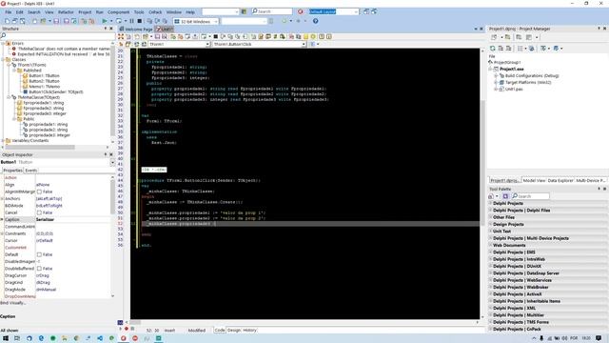Viewport: 609px width, 343px height.
Task: Expand Target Platforms (Win32) node
Action: [x=496, y=83]
